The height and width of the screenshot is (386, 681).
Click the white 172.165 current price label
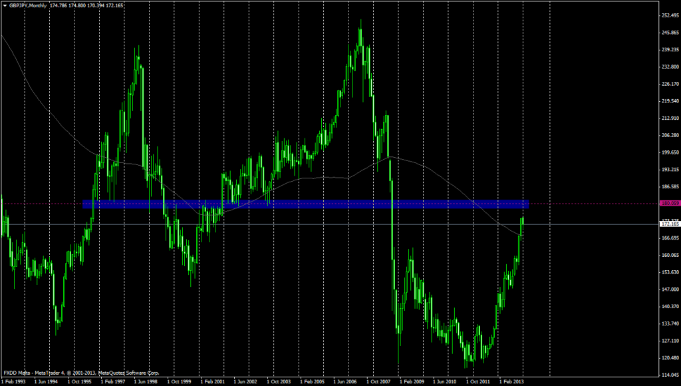668,224
